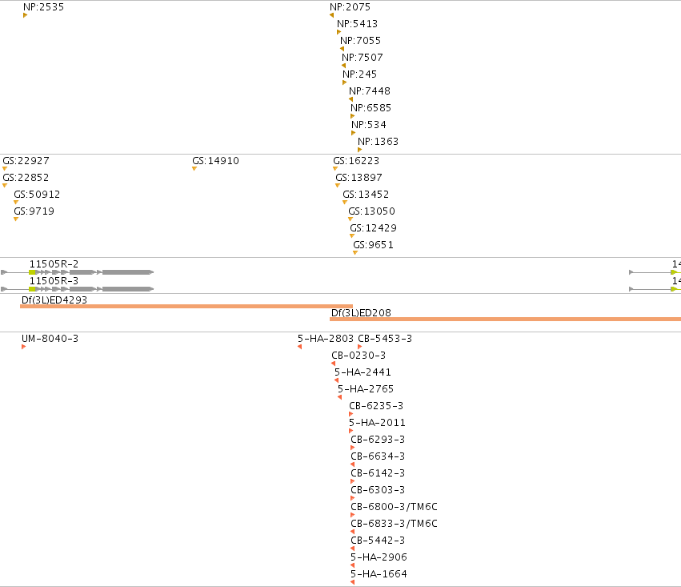Select the CB-6293-3 label

(x=378, y=440)
